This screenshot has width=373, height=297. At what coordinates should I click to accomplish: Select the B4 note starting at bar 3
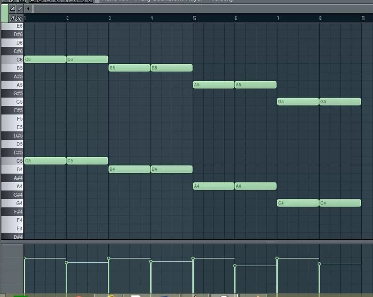[129, 169]
